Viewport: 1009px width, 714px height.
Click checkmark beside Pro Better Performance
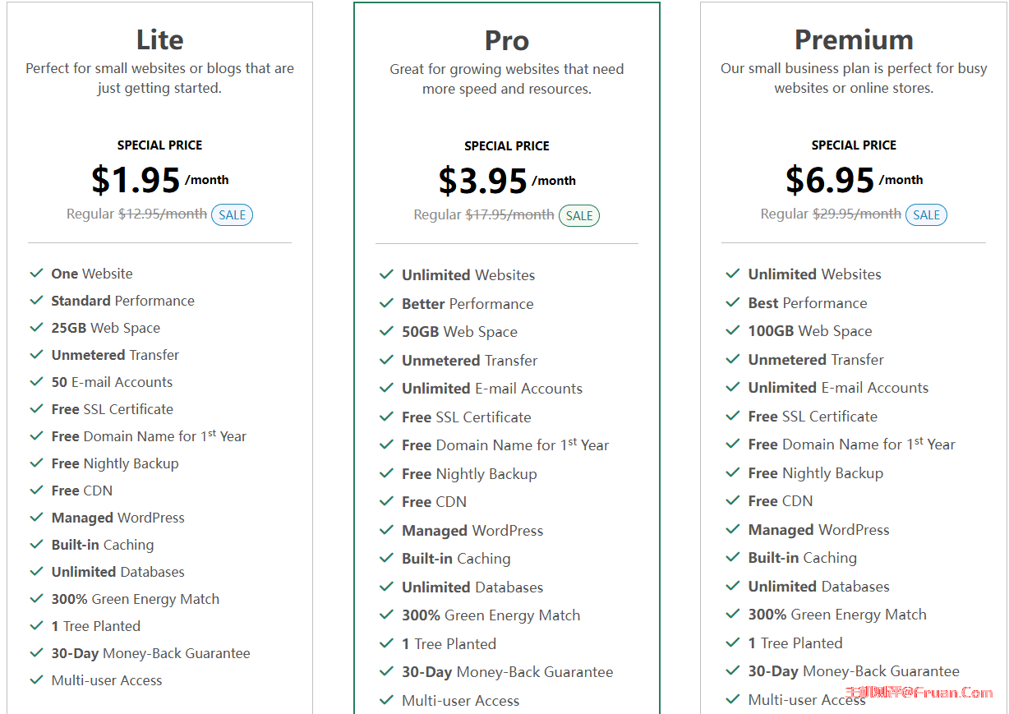[x=386, y=303]
